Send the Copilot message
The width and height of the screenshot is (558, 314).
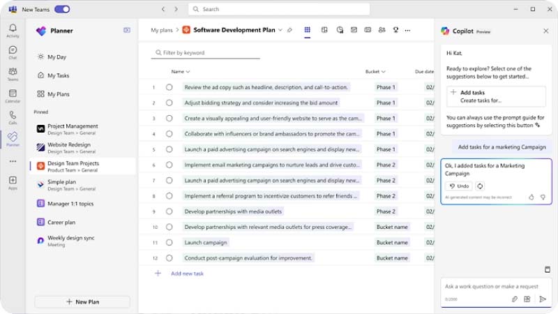(543, 299)
